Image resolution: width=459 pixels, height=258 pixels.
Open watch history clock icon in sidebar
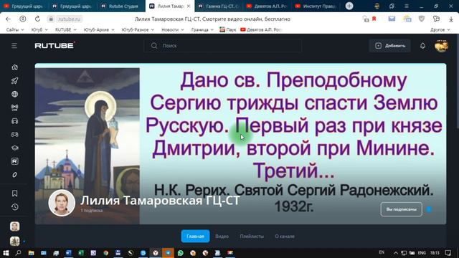(14, 207)
